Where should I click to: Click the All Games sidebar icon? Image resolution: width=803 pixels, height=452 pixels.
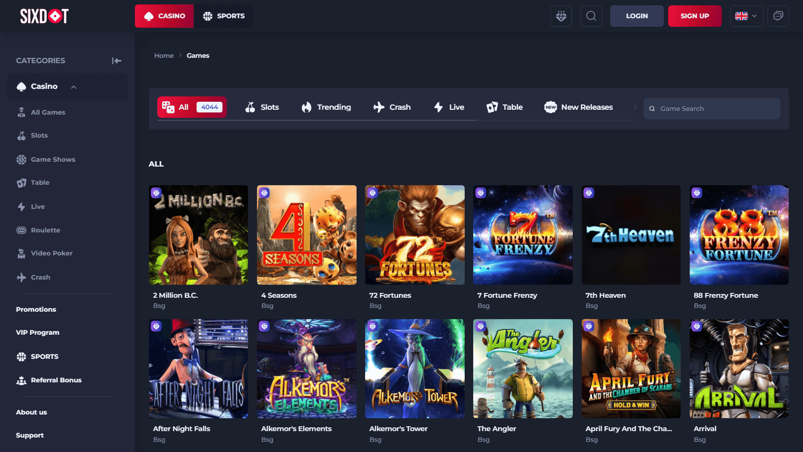(21, 112)
